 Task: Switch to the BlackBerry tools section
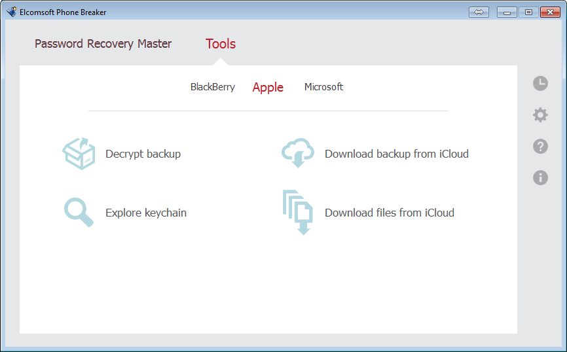(213, 87)
